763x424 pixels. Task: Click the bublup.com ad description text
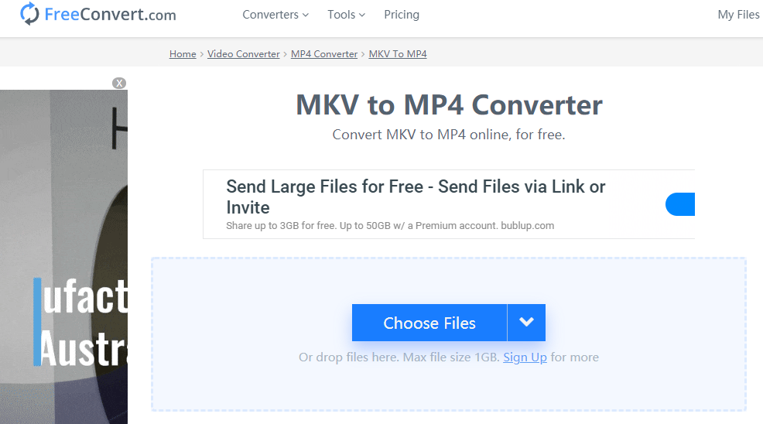click(390, 226)
